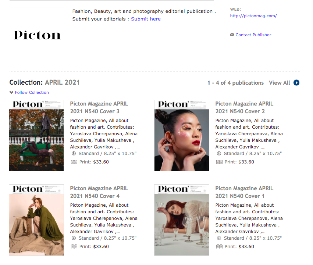Open the Cover 1 glassware thumbnail

tap(182, 220)
